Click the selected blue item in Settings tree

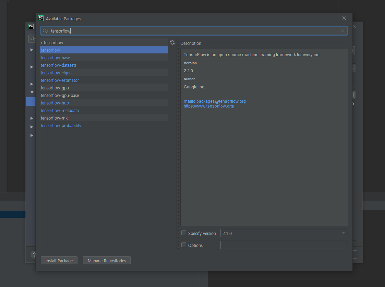(x=31, y=102)
